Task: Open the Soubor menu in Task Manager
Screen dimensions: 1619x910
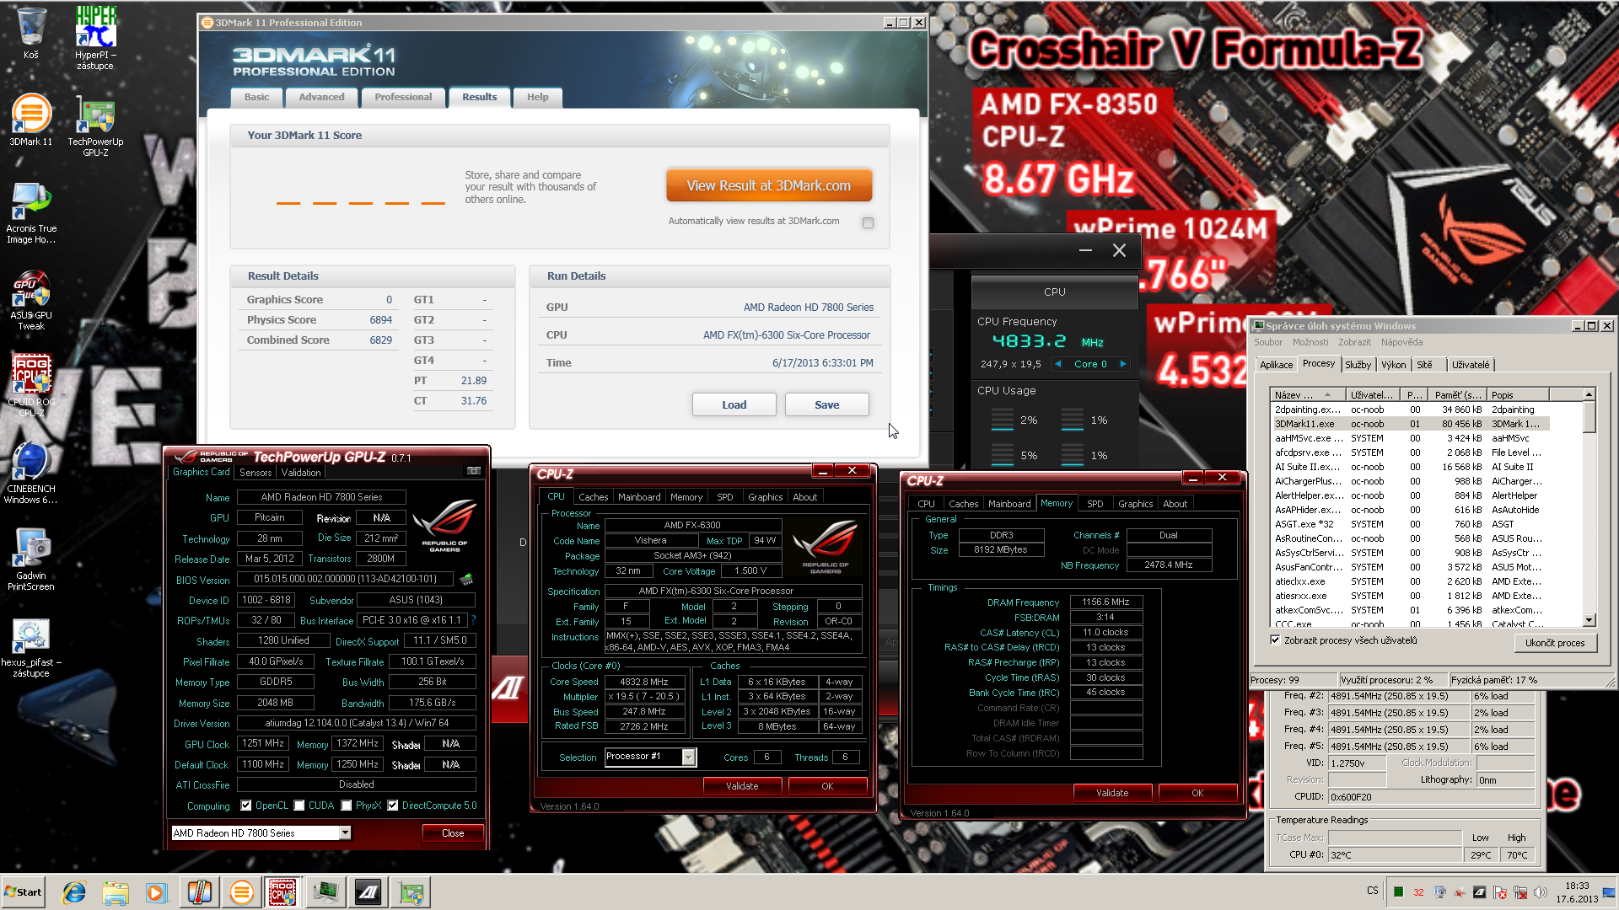Action: pos(1267,342)
